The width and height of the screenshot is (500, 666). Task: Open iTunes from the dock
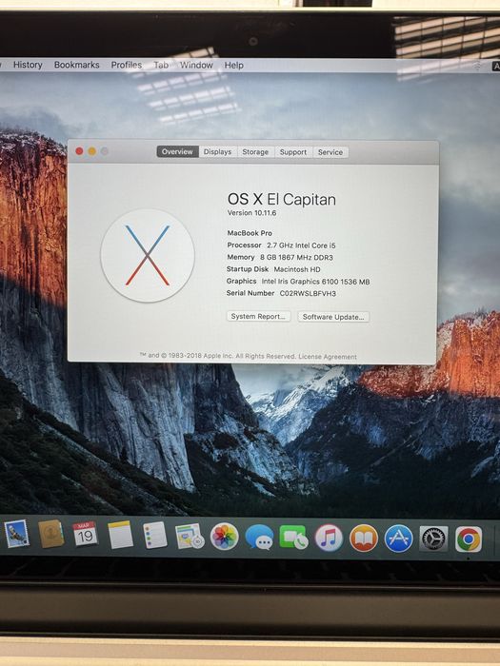click(x=329, y=538)
